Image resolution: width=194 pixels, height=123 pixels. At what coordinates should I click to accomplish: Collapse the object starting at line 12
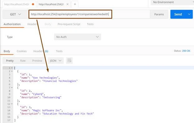tap(12, 104)
